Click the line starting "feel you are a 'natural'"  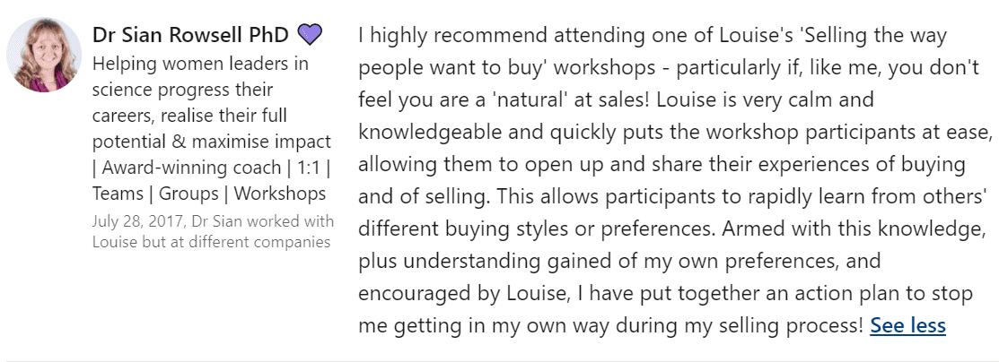616,99
